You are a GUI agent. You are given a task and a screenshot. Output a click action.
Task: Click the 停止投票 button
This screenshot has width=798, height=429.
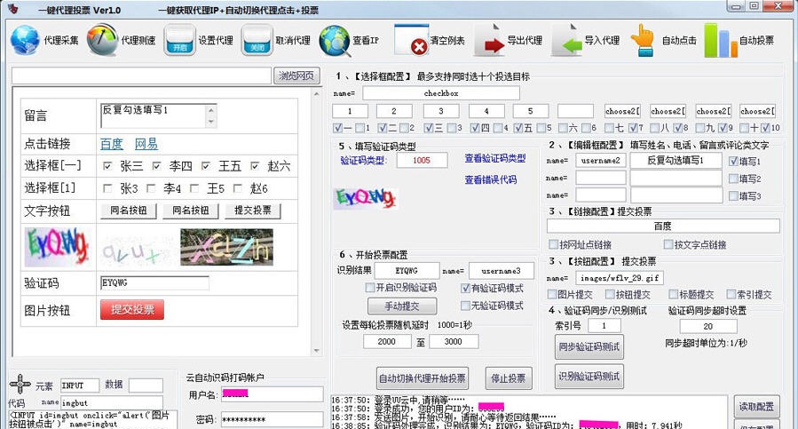click(509, 378)
